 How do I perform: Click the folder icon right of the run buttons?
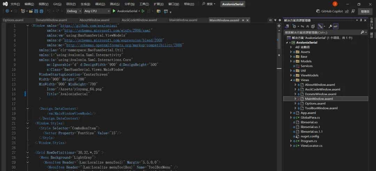pyautogui.click(x=158, y=11)
